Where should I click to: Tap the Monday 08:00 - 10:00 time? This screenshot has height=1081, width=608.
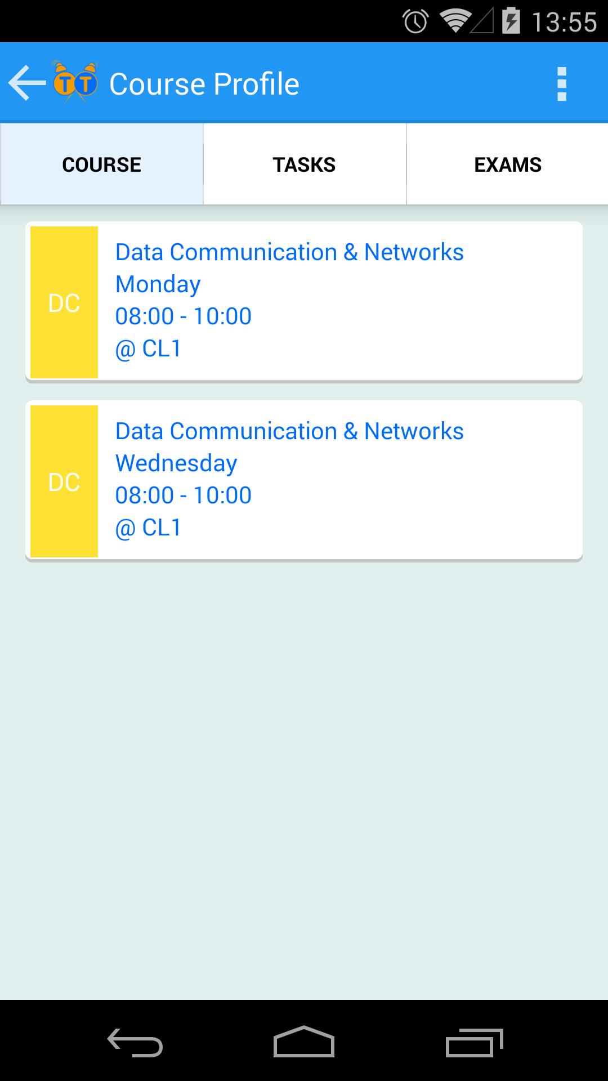point(184,316)
